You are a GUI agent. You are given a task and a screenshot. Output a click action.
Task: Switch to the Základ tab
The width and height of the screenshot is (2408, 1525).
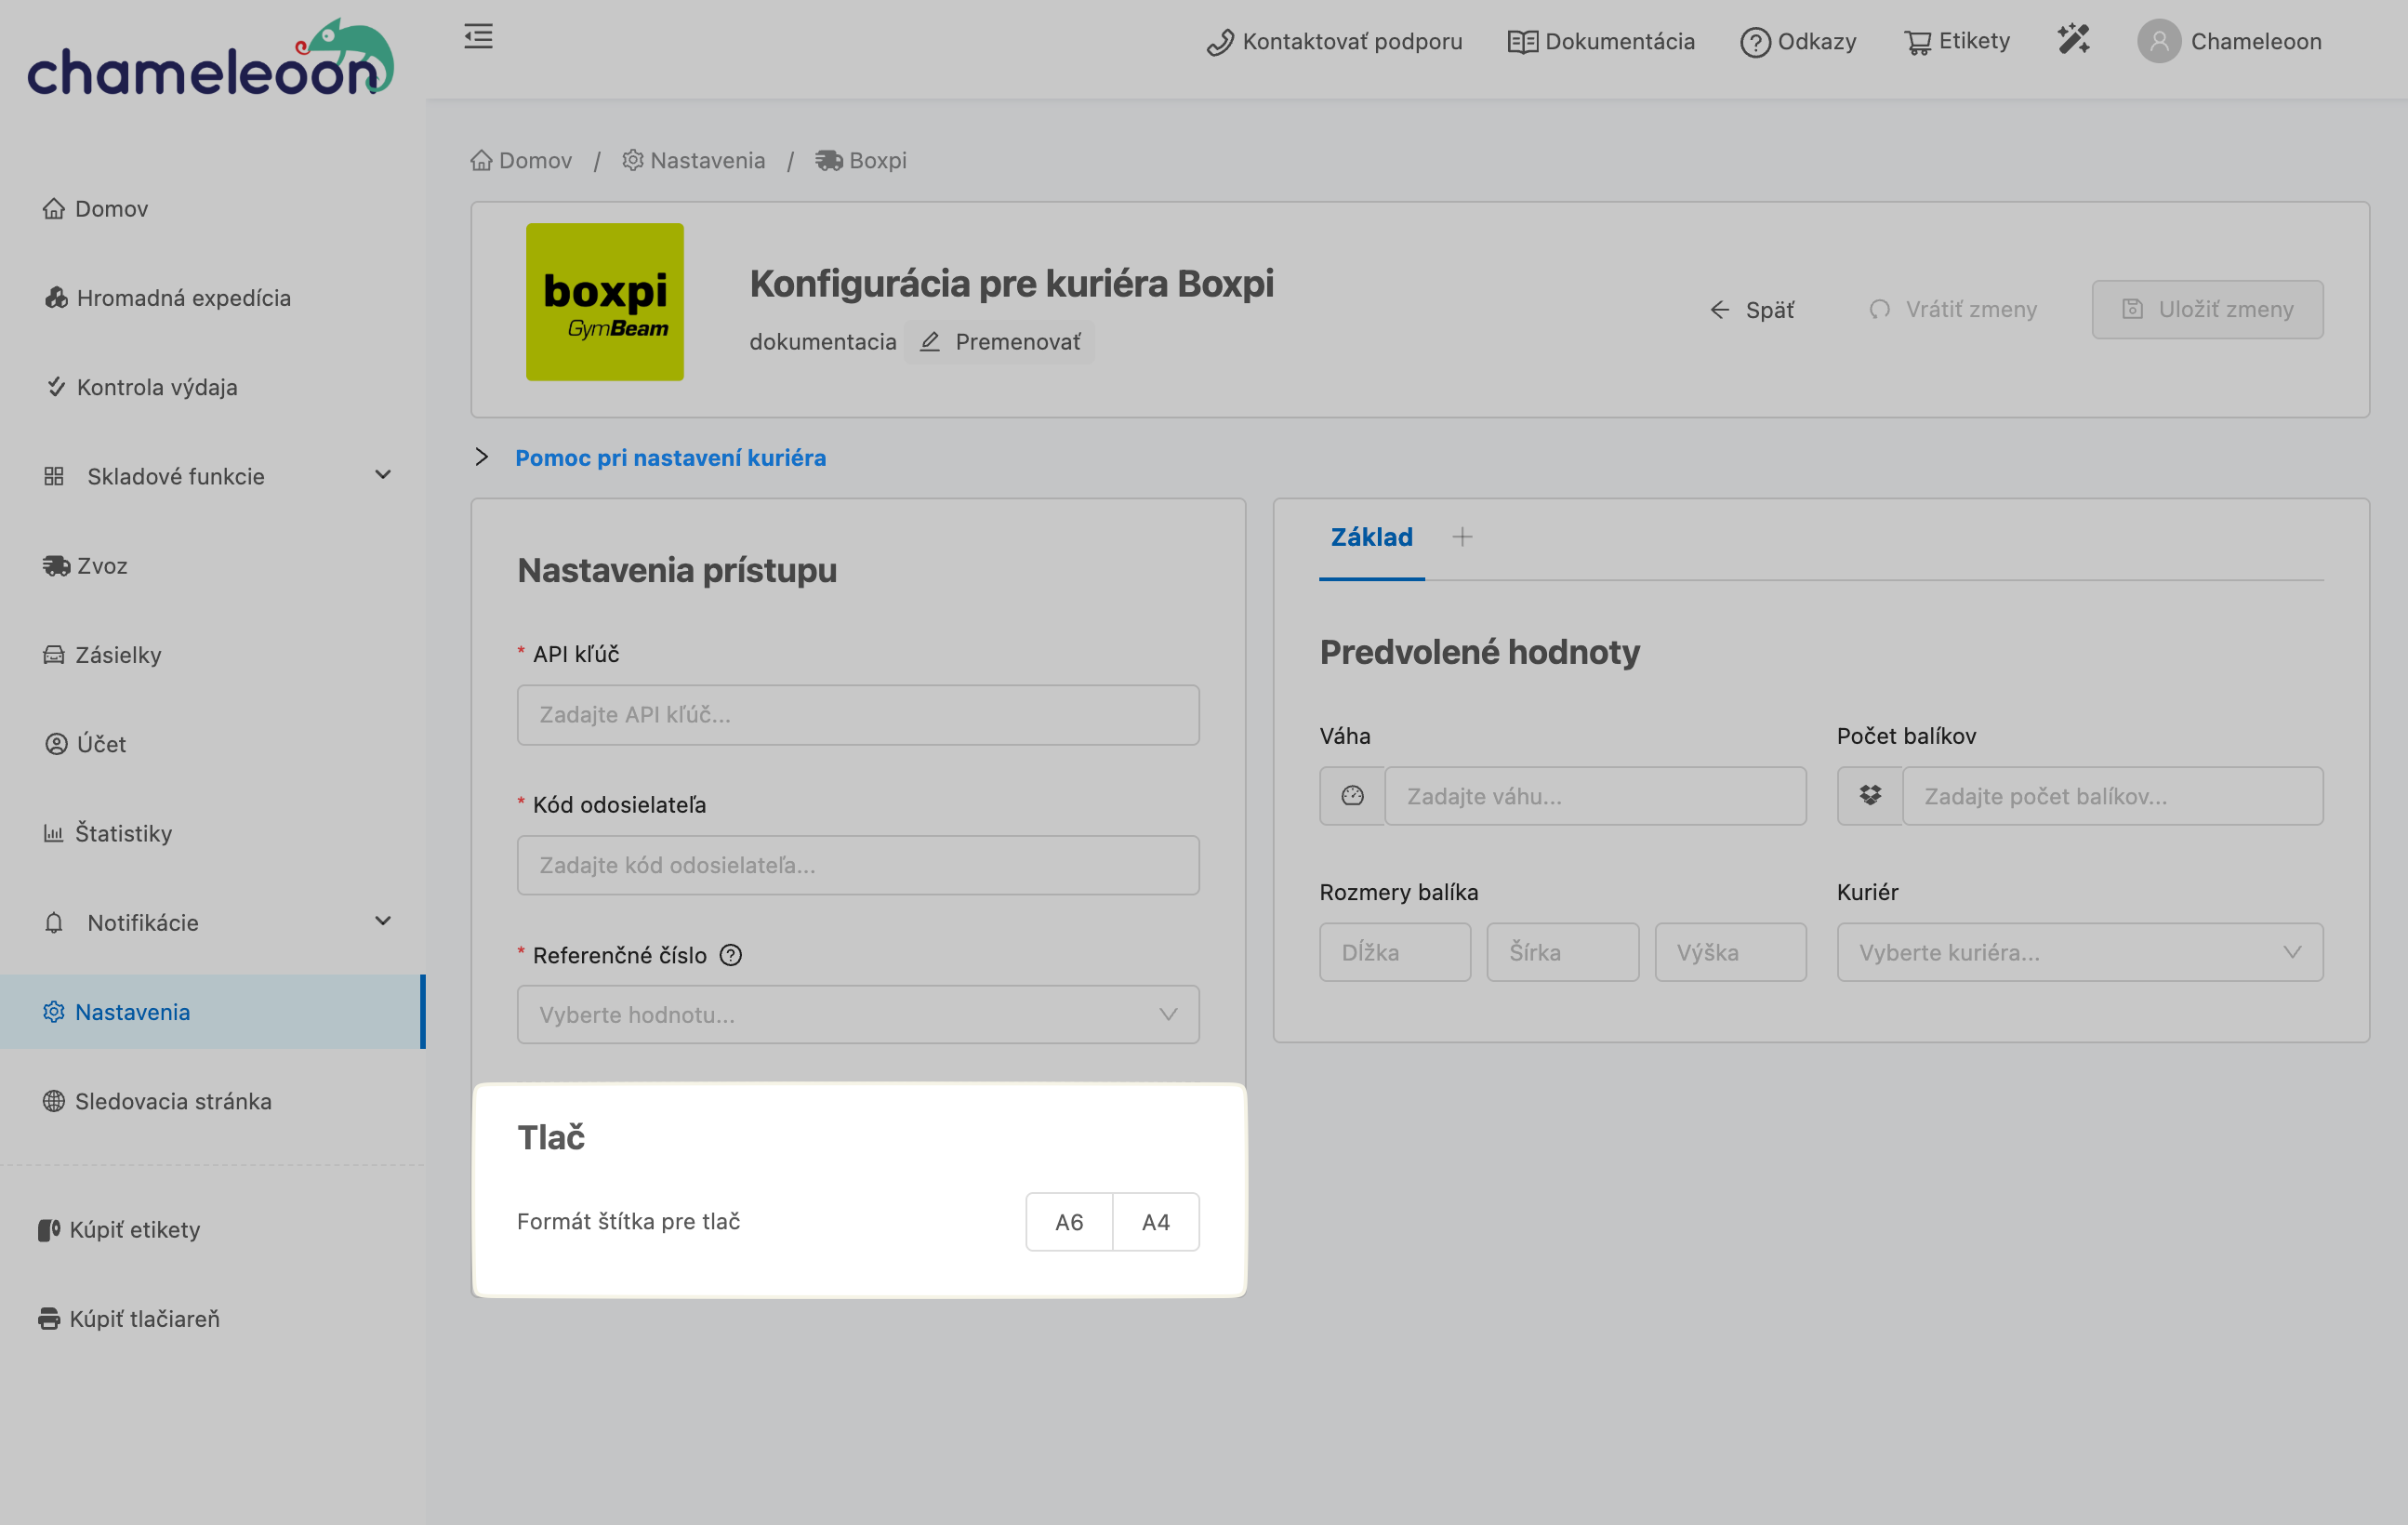click(1371, 537)
